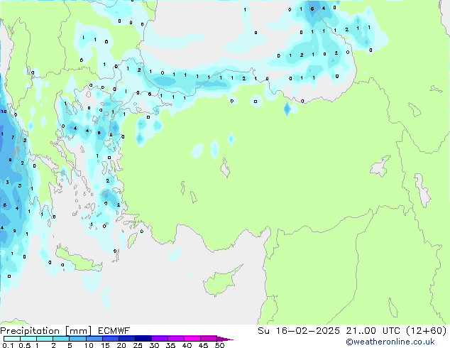The height and width of the screenshot is (348, 450).
Task: Select the 1–2 mm legend swatch
Action: [45, 339]
